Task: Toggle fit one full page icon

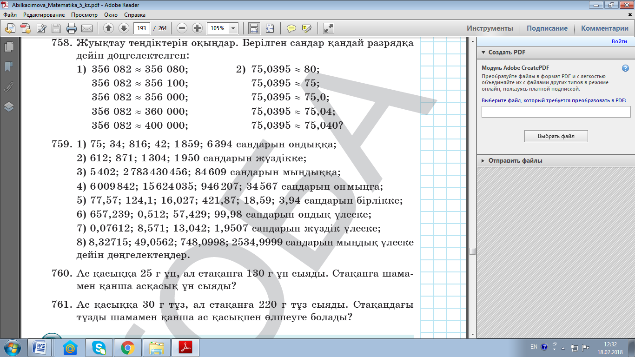Action: pos(270,28)
